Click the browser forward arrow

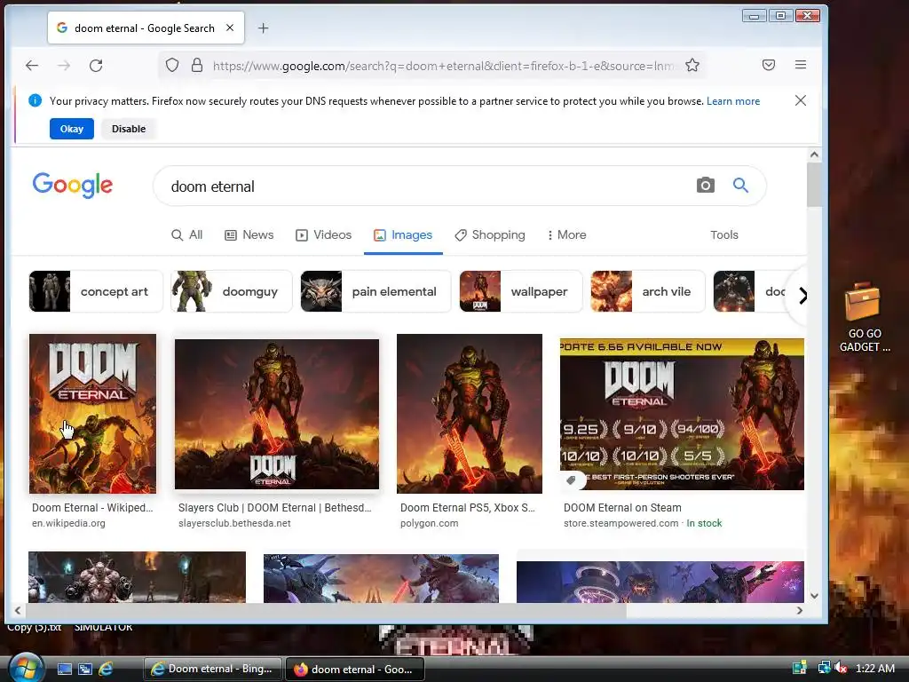(64, 66)
